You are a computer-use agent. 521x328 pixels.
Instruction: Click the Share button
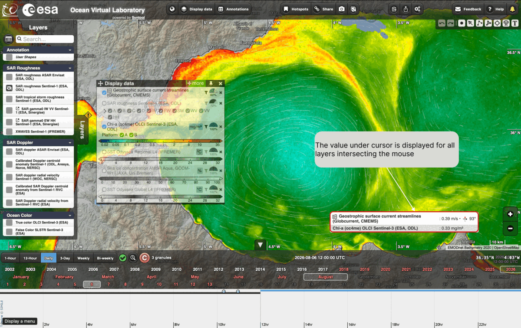coord(323,9)
